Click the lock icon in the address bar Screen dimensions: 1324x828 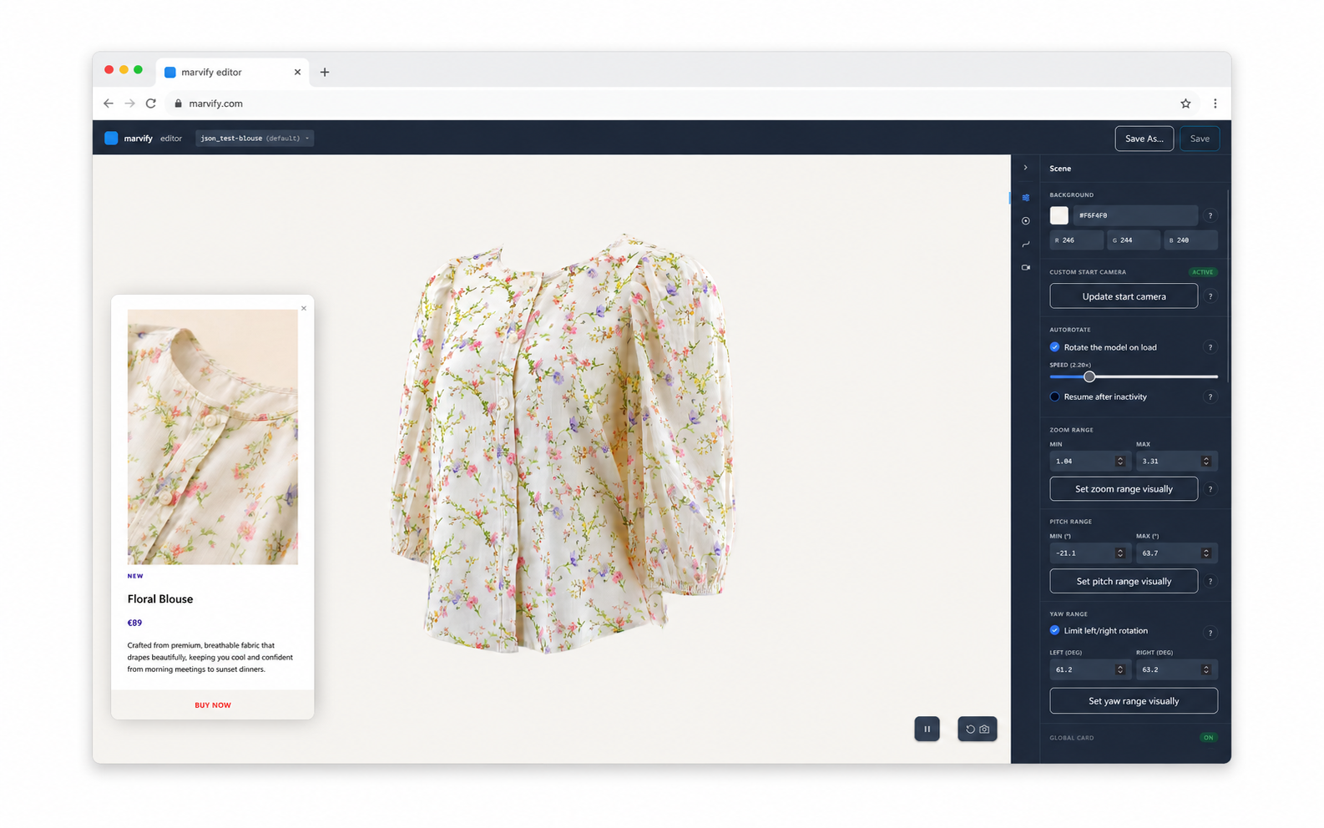pos(178,103)
